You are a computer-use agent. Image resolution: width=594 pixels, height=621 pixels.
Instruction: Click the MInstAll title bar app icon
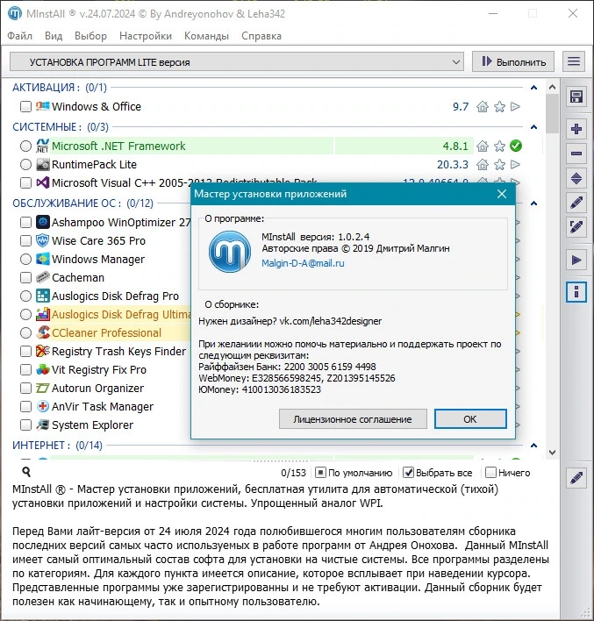[x=15, y=13]
